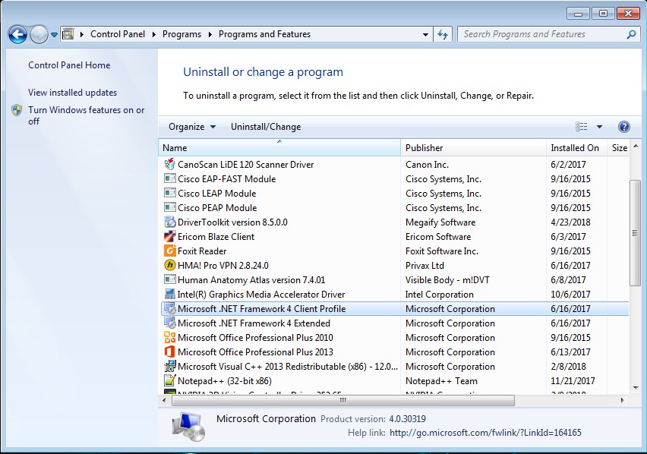Open View installed updates link

[73, 93]
